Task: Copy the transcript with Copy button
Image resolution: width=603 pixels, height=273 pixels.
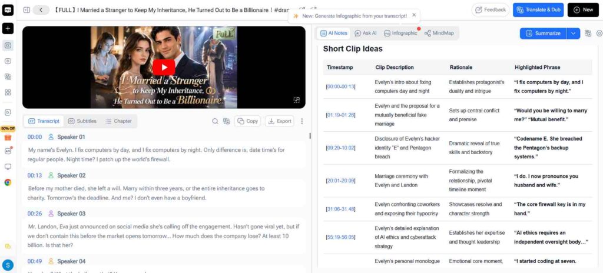Action: (x=247, y=121)
